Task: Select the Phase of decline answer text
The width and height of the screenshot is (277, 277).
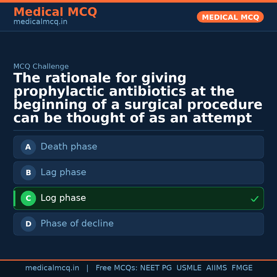Action: tap(77, 224)
